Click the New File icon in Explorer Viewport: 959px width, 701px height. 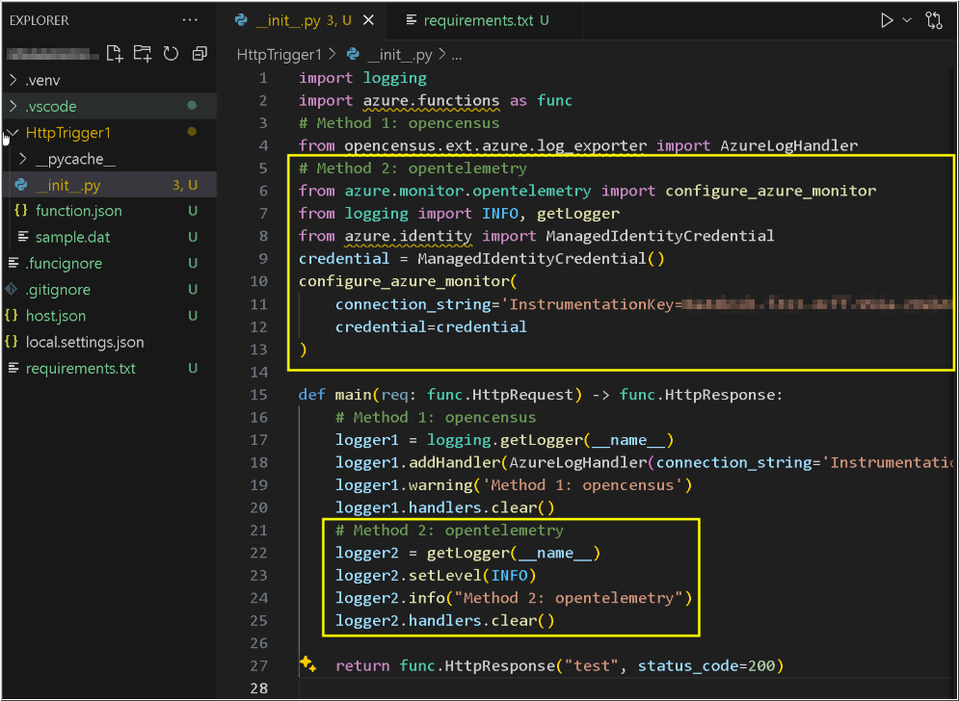coord(115,53)
